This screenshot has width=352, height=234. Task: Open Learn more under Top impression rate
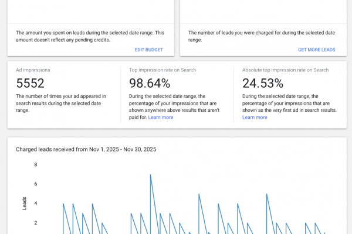161,118
